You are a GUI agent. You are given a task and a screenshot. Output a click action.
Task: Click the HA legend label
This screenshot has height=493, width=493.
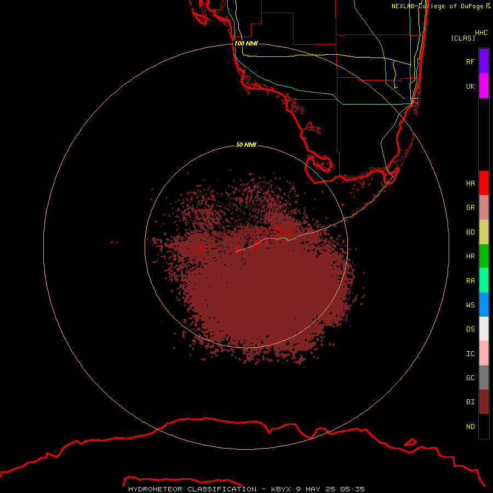470,183
